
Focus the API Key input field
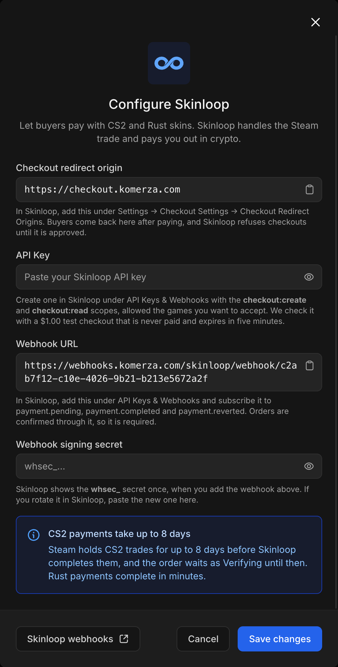[169, 277]
